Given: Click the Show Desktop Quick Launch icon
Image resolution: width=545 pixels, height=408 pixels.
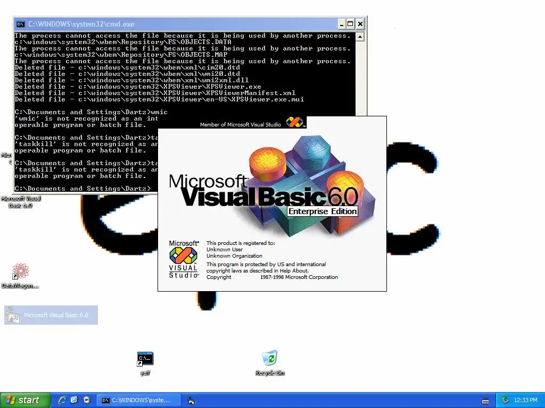Looking at the screenshot, I should click(74, 400).
